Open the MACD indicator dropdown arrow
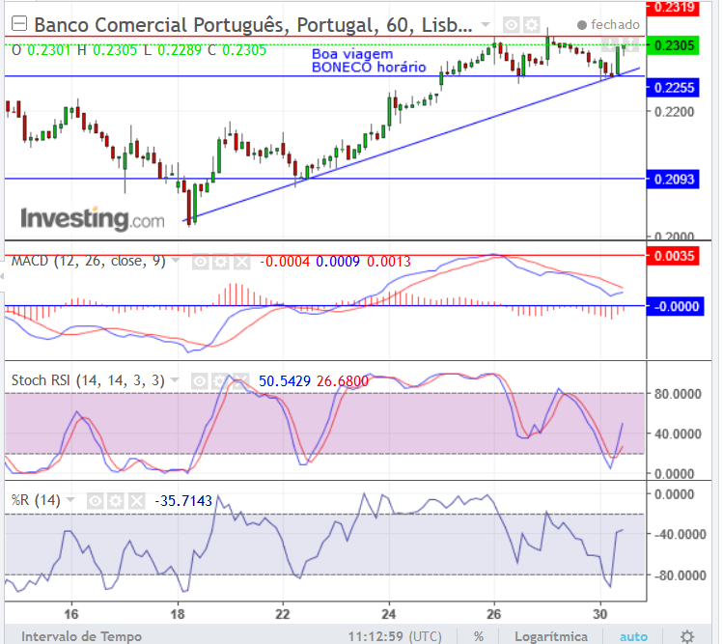This screenshot has width=723, height=644. pyautogui.click(x=176, y=261)
